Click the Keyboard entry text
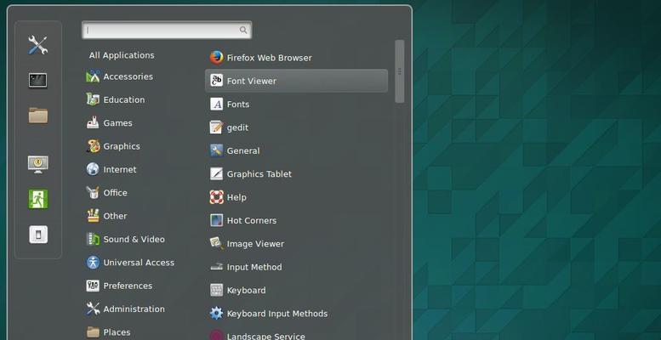Viewport: 661px width, 340px height. [x=246, y=291]
